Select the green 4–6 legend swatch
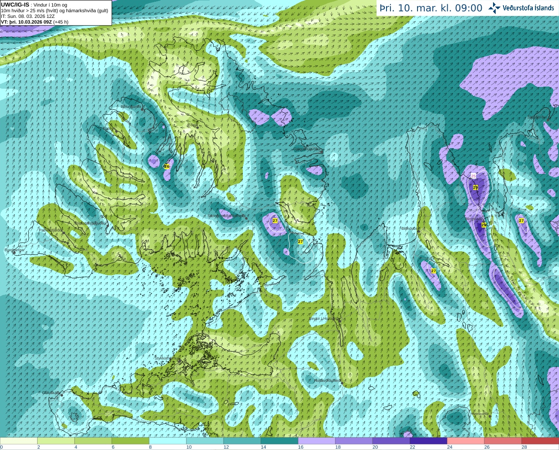 [x=93, y=441]
